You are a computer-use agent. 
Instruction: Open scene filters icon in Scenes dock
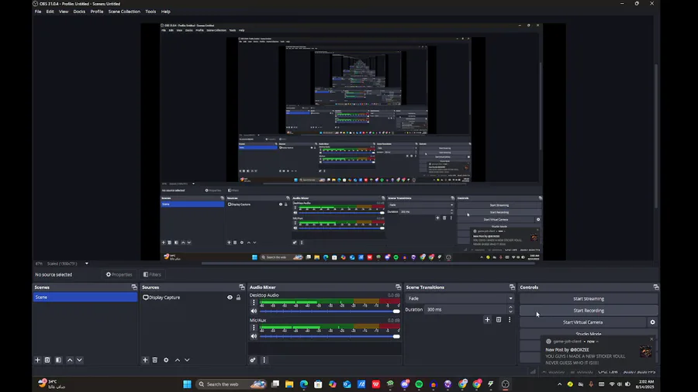coord(58,360)
